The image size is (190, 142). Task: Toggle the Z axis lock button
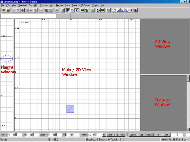pyautogui.click(x=127, y=10)
